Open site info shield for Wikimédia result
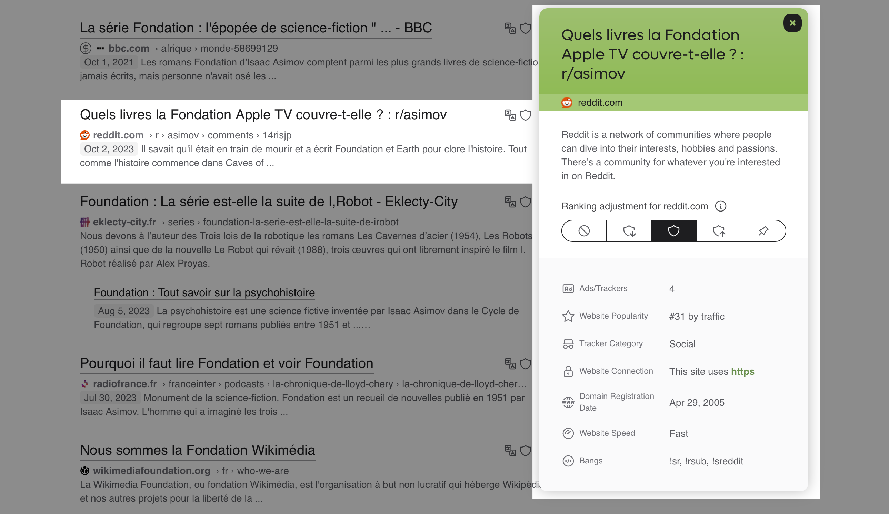 point(525,450)
